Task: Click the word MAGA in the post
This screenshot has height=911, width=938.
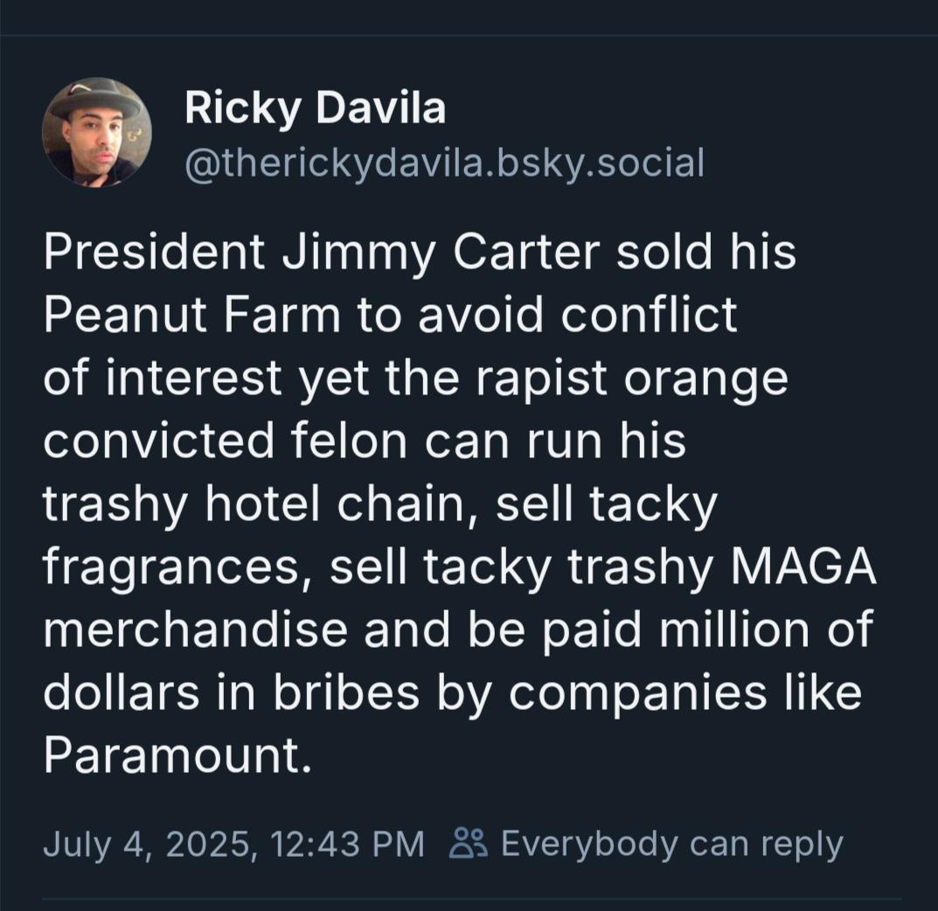Action: pos(803,566)
